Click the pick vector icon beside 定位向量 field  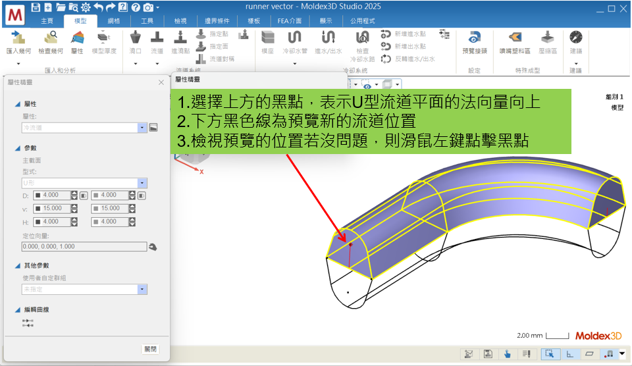153,247
